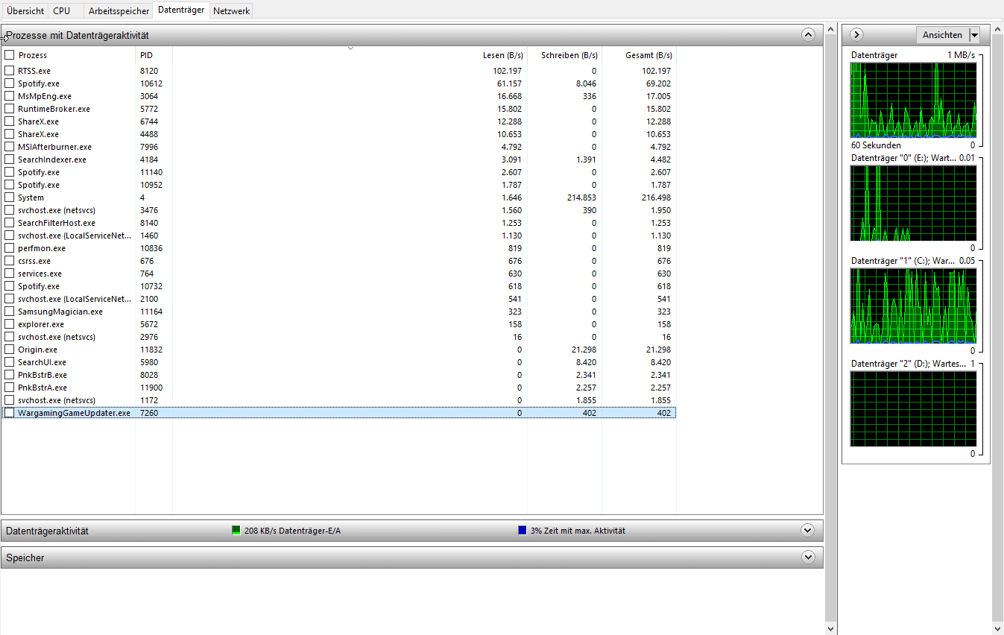The image size is (1004, 635).
Task: Open the Netzwerk tab
Action: coord(231,11)
